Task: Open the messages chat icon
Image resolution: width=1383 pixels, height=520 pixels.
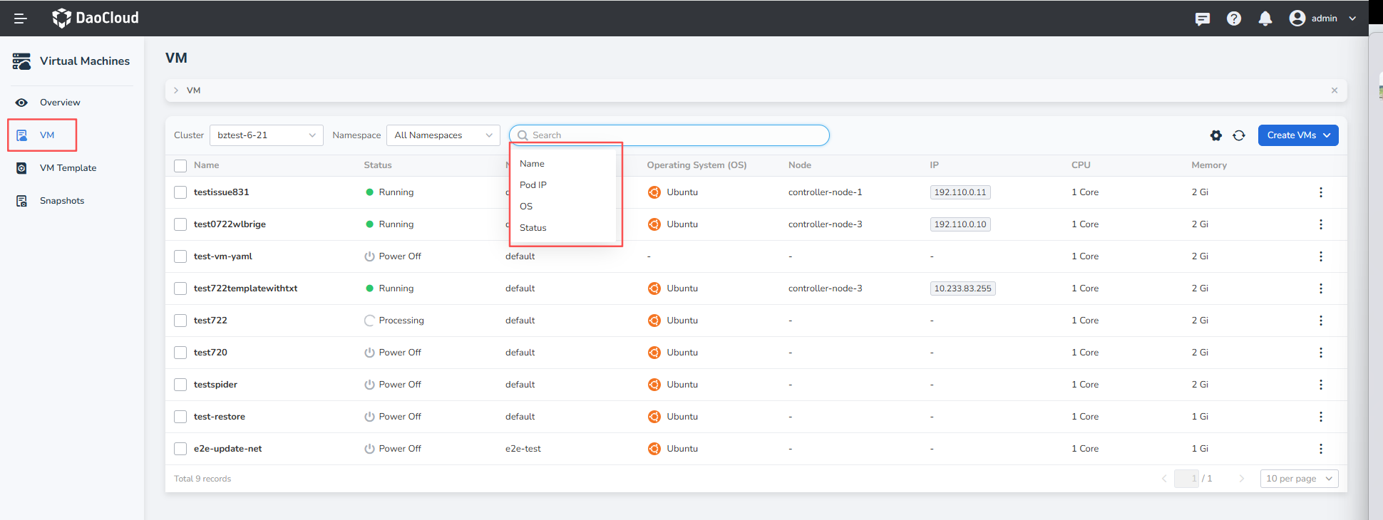Action: pos(1203,19)
